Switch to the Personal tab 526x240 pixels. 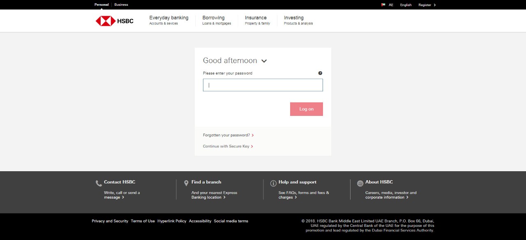(102, 5)
